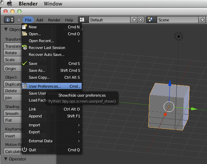This screenshot has width=207, height=164.
Task: Click the Scene browse icon
Action: (x=150, y=20)
